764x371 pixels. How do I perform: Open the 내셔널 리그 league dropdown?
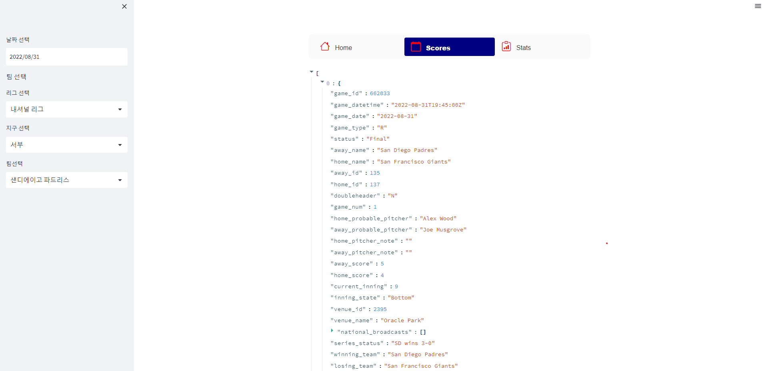coord(67,109)
